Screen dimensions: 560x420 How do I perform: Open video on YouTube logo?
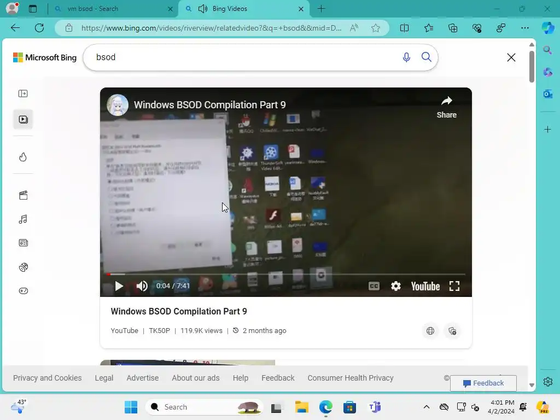click(425, 286)
